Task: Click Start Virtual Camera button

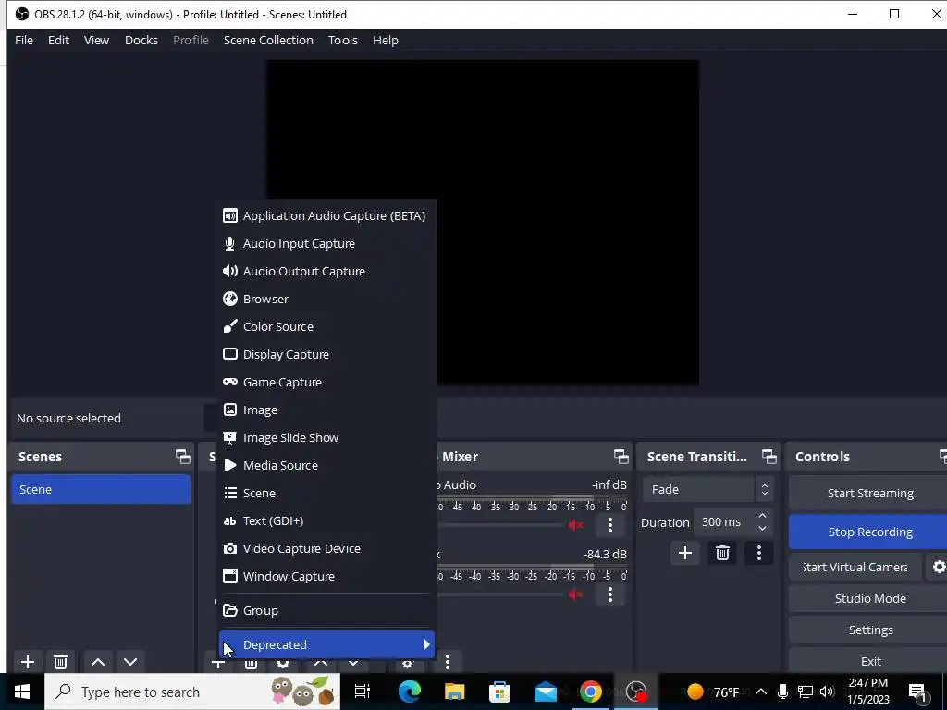Action: coord(855,567)
